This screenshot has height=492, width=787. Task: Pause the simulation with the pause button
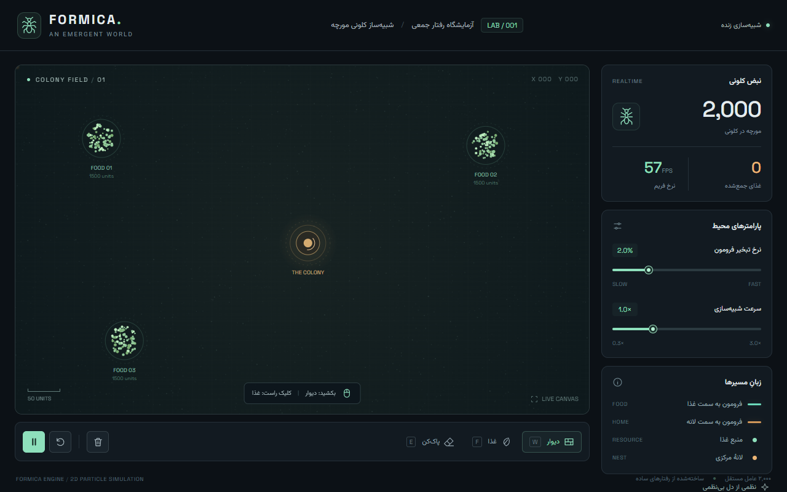coord(34,442)
